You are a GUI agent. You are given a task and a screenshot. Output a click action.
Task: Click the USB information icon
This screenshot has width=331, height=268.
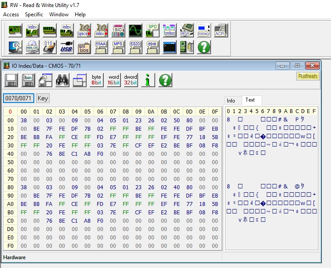66,47
